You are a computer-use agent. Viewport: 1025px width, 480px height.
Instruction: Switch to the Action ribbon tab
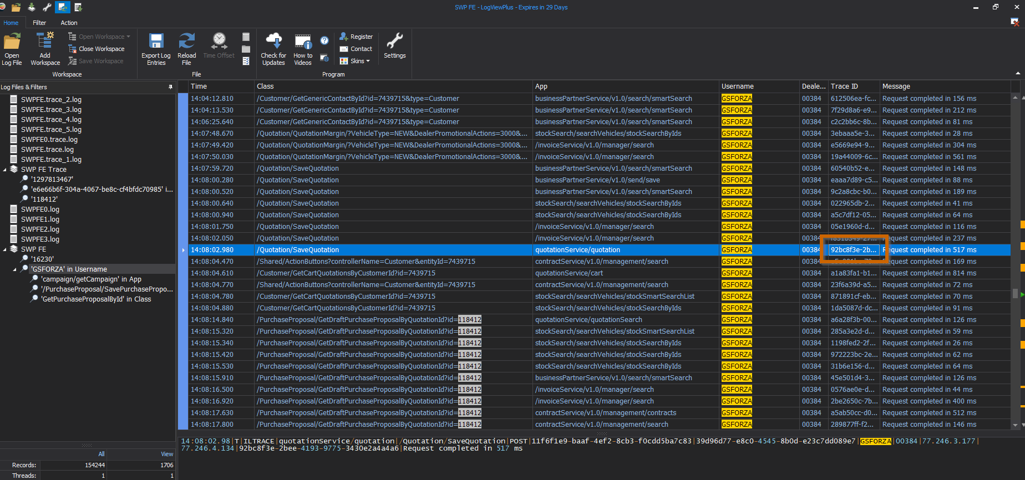click(69, 23)
